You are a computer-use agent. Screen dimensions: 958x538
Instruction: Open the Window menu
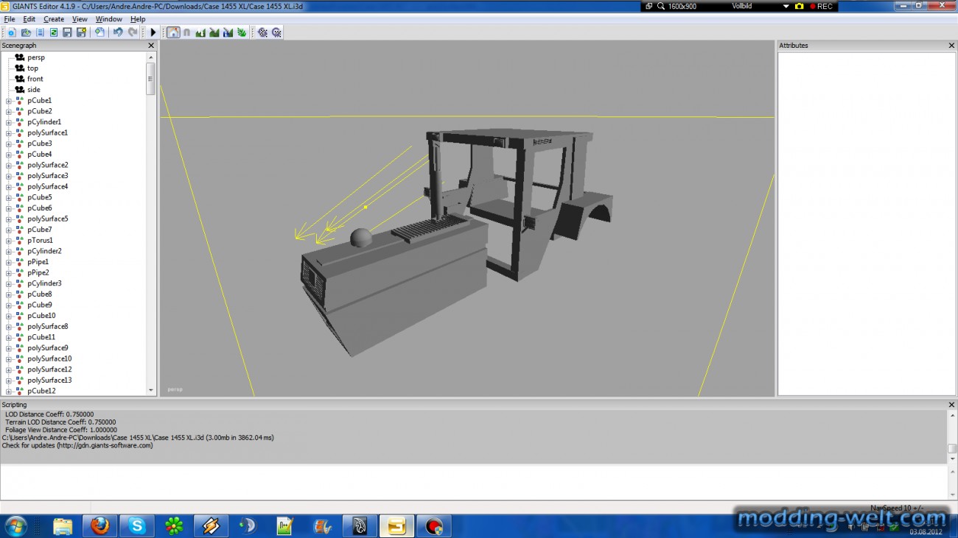[x=109, y=19]
